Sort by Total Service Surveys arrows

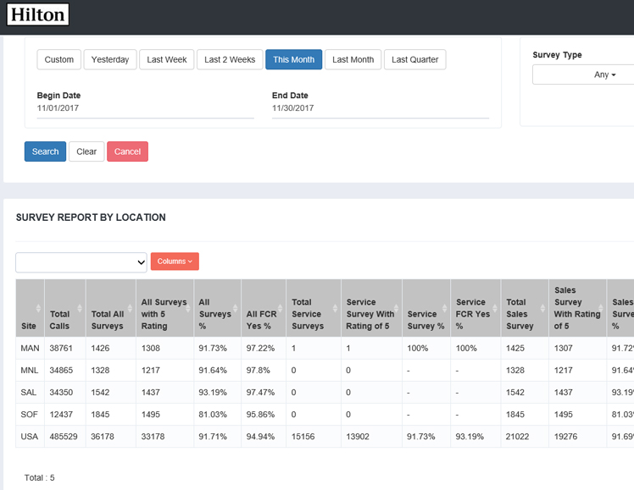tap(335, 308)
